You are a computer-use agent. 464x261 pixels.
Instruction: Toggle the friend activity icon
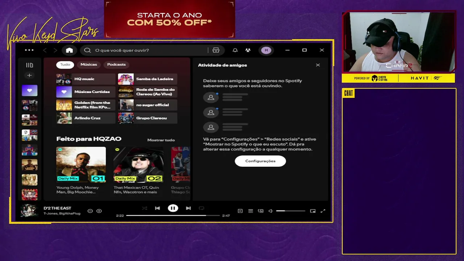(x=248, y=50)
